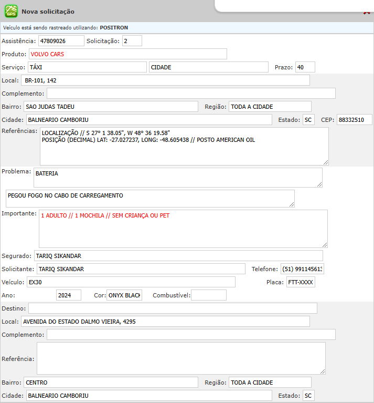374x403 pixels.
Task: Grab the Referências text area resize handle
Action: [325, 162]
